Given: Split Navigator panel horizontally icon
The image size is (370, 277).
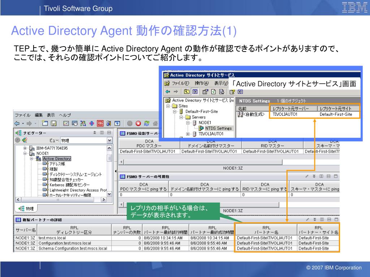Looking at the screenshot, I should point(109,133).
